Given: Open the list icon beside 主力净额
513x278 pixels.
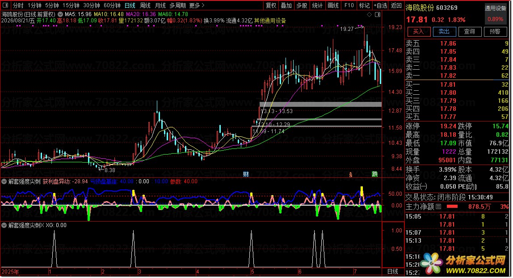Looking at the screenshot, I should pos(438,206).
